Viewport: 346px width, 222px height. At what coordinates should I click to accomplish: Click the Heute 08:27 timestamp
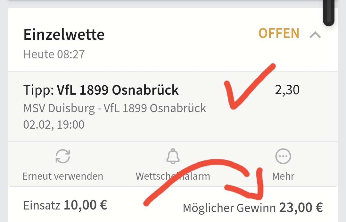click(x=54, y=54)
